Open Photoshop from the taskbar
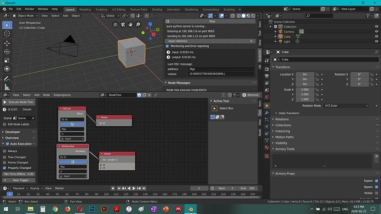Image resolution: width=381 pixels, height=214 pixels. (x=92, y=209)
